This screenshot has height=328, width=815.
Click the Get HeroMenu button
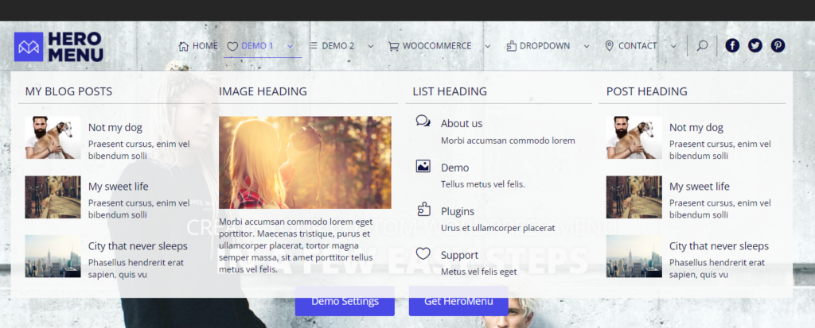coord(458,301)
